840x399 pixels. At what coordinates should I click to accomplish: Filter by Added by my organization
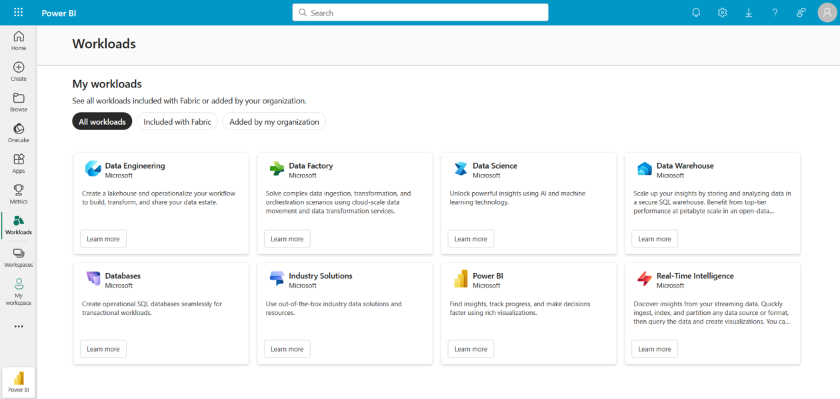click(273, 121)
